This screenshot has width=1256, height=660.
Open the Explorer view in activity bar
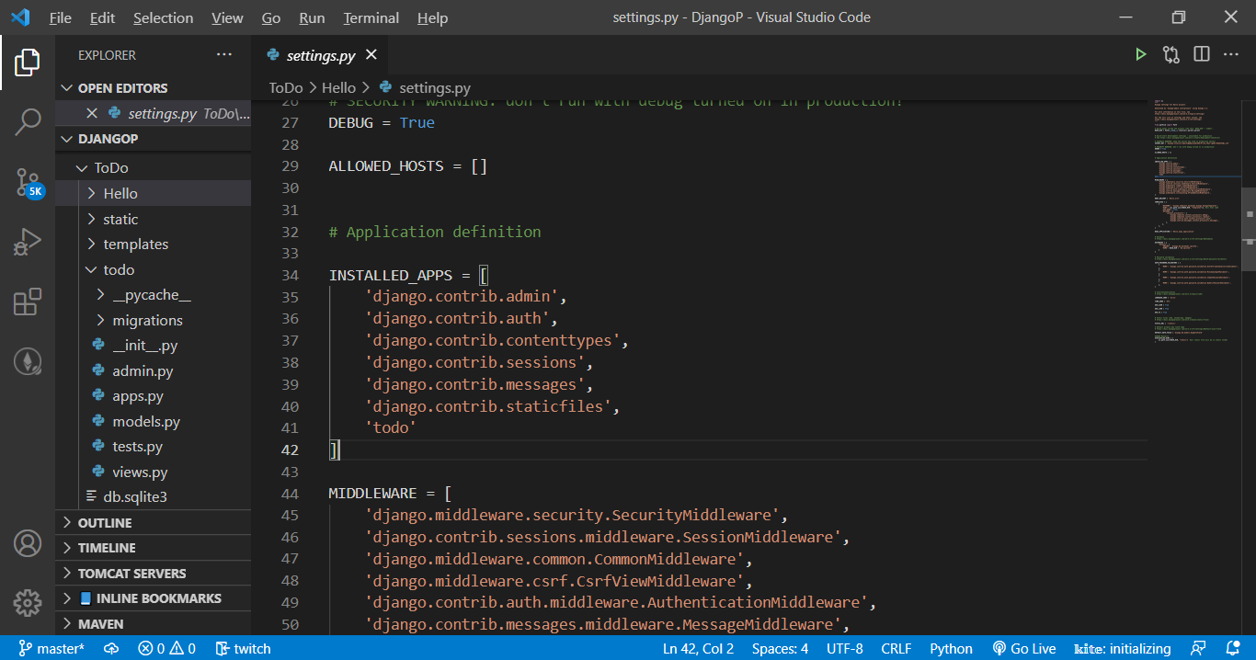click(28, 63)
